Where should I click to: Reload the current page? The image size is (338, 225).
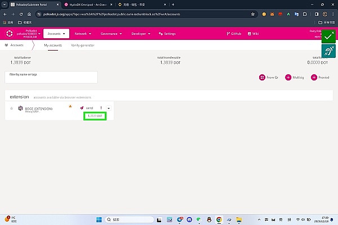(x=21, y=14)
